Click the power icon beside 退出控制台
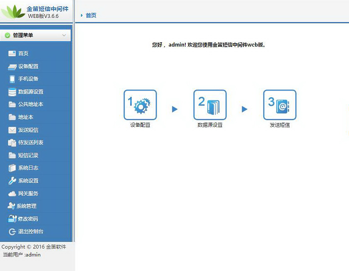 point(12,232)
